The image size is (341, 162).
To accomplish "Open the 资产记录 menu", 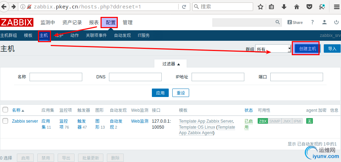I will (x=72, y=22).
